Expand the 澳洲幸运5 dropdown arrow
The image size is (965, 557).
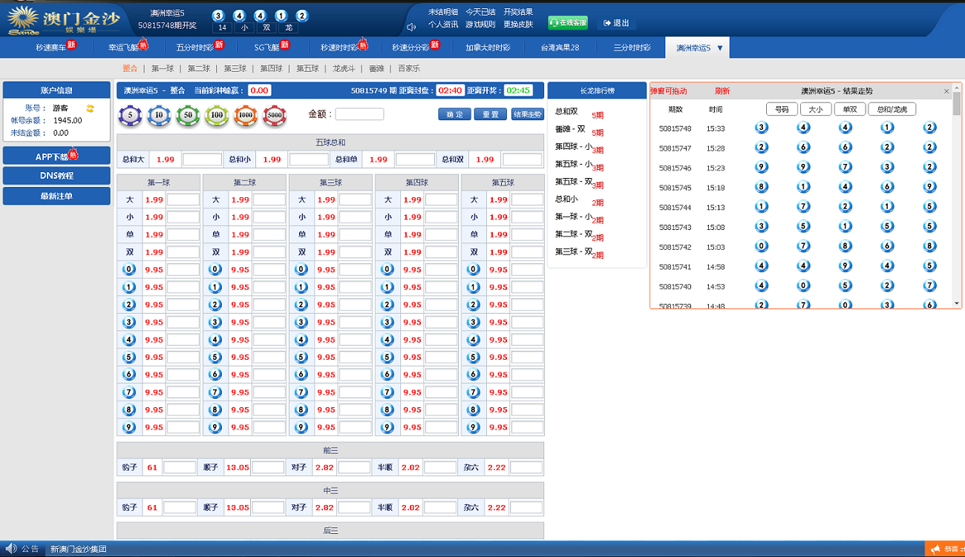(720, 47)
